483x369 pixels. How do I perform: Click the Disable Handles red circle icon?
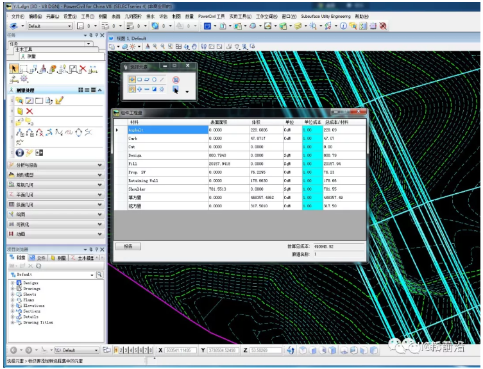point(176,80)
